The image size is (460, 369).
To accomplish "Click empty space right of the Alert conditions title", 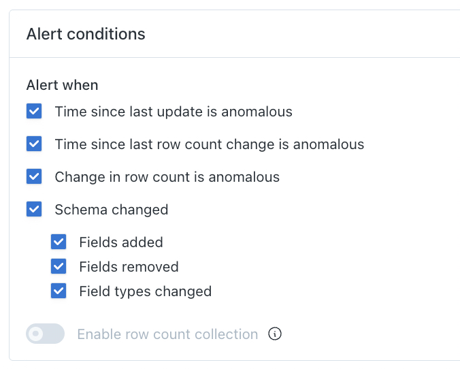I will 306,34.
